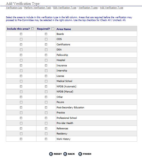The width and height of the screenshot is (142, 158).
Task: Click the Finish button icon
Action: [x=80, y=154]
